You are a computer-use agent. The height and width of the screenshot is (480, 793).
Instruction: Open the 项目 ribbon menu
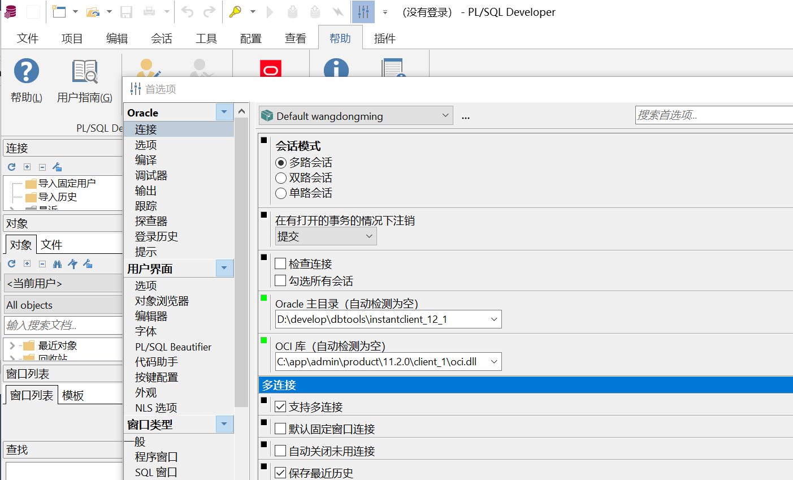[x=72, y=38]
